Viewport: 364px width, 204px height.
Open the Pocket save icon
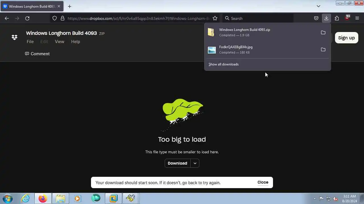point(316,18)
